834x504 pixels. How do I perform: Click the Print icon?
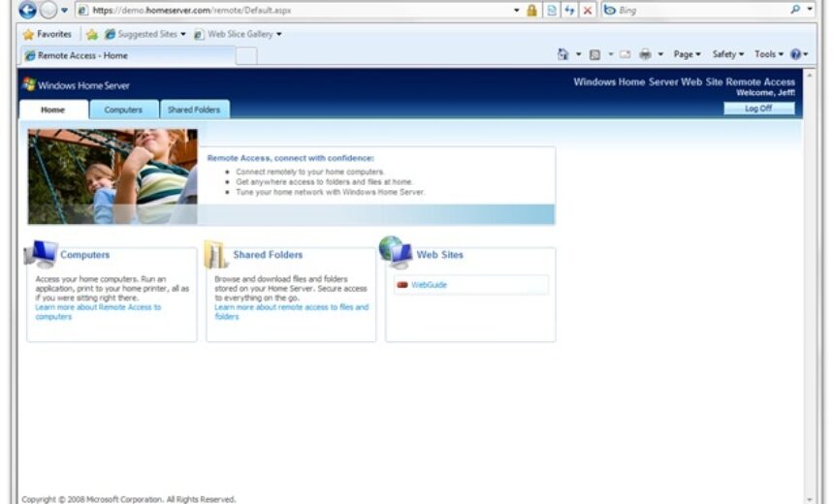click(645, 54)
